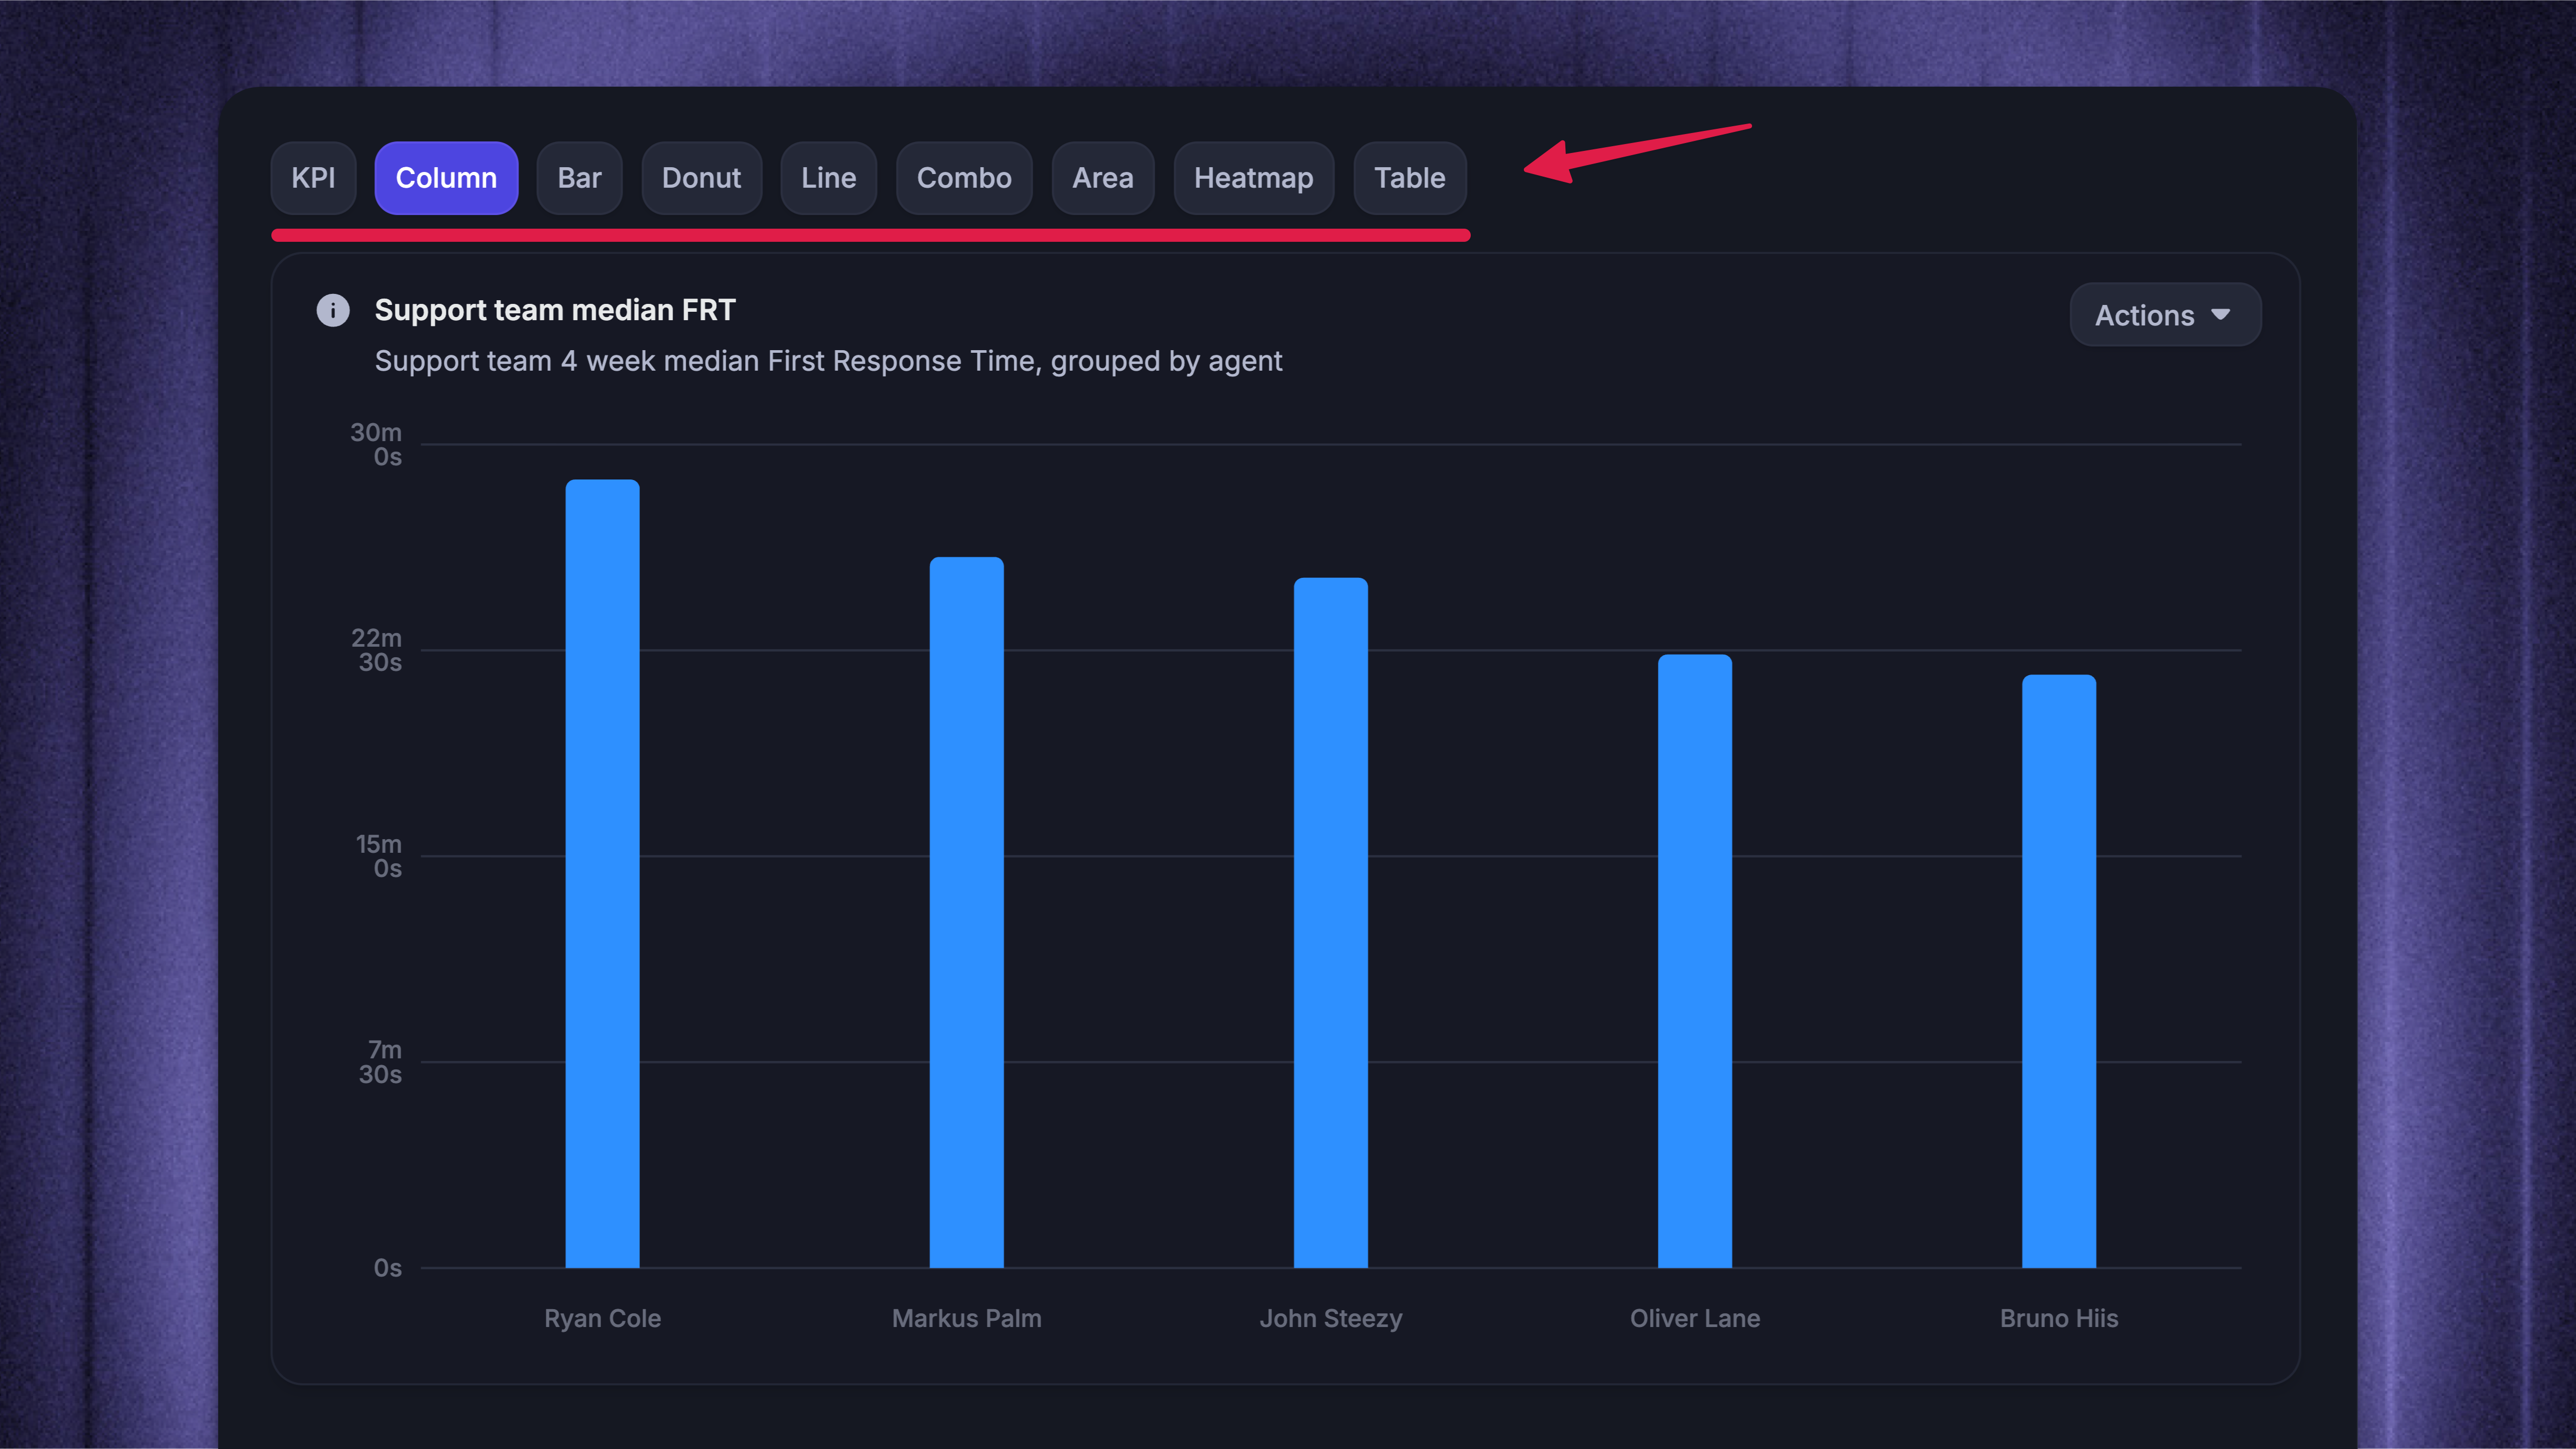Click the chart subtitle about First Response Time

pos(828,361)
